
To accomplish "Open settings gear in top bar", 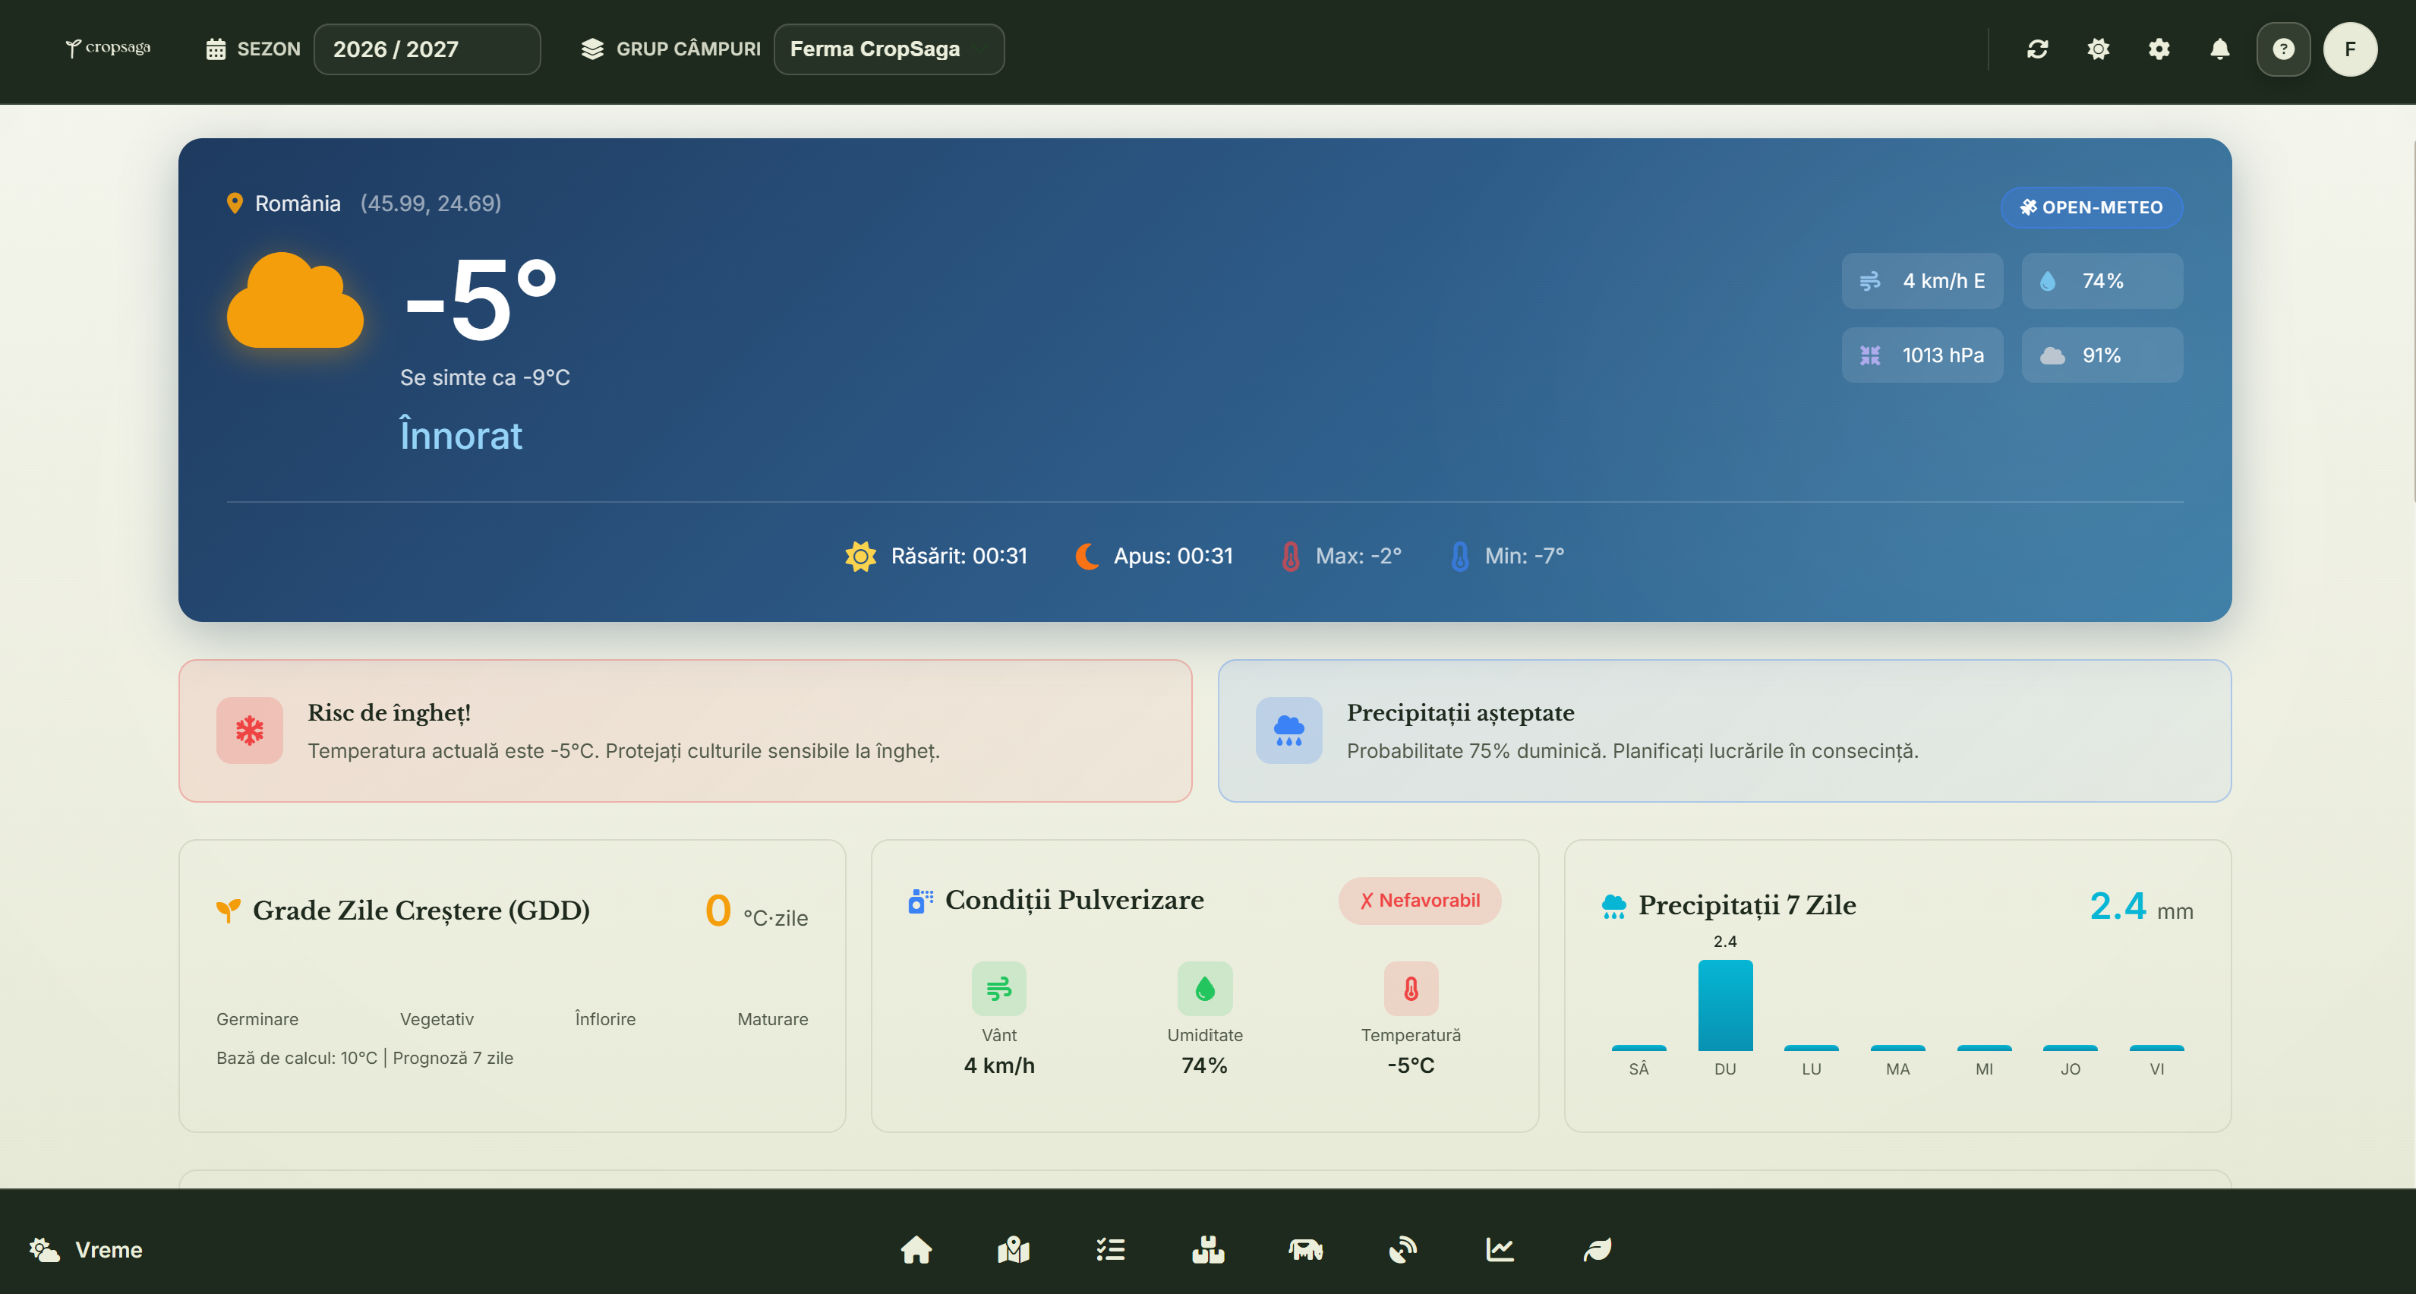I will 2159,49.
